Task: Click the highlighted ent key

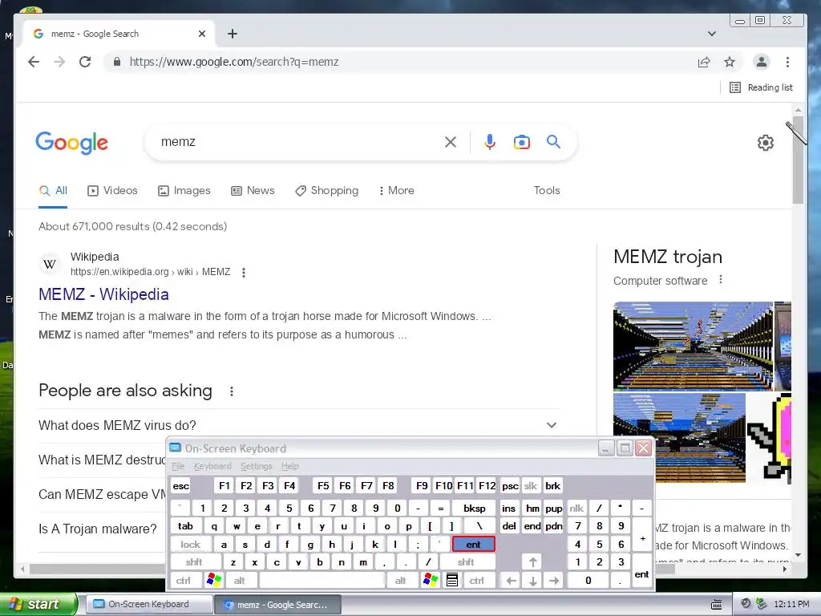Action: 473,545
